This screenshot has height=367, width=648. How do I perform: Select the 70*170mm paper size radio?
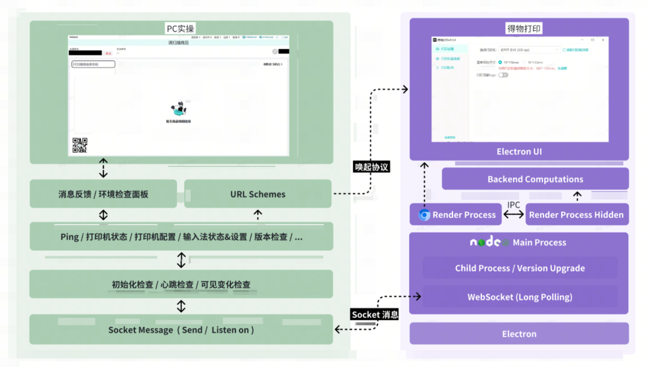point(500,62)
